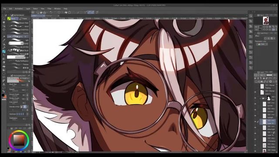Hide the Layer 16 row
The image size is (279, 157).
(255, 133)
